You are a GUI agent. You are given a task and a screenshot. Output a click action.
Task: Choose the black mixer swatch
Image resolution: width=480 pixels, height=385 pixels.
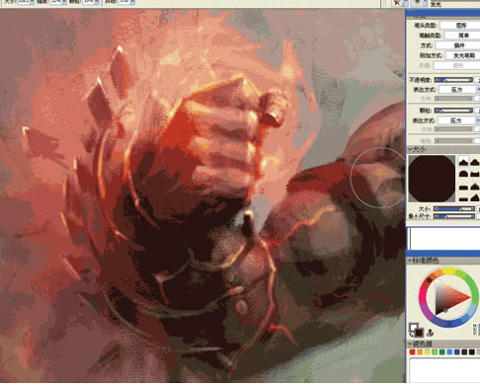[472, 352]
